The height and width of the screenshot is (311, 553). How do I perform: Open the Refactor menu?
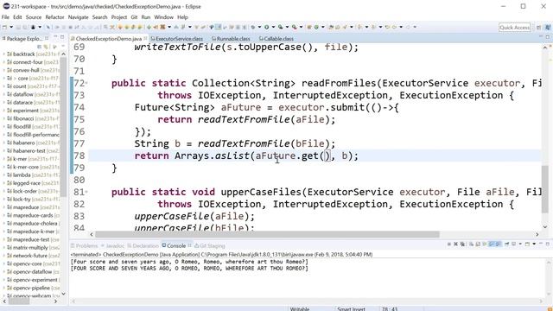(x=54, y=17)
